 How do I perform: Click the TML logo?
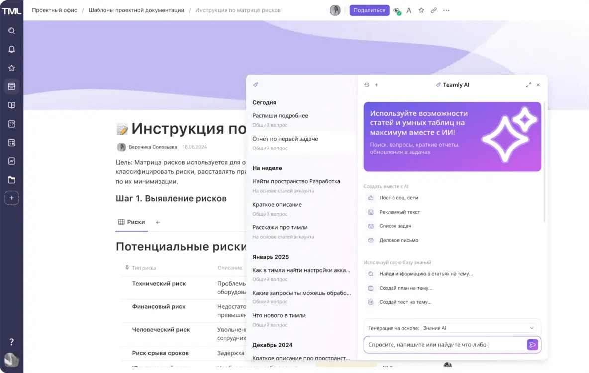click(x=11, y=11)
